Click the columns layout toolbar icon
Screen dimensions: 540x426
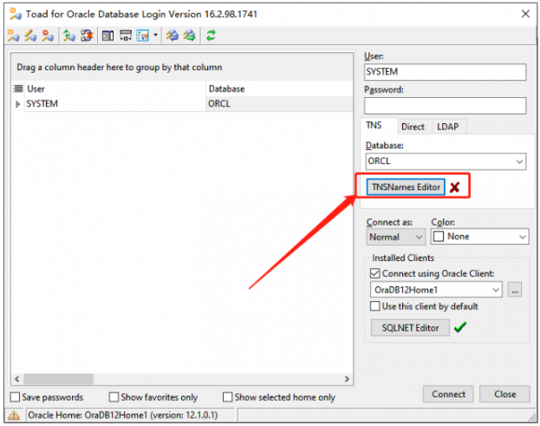(x=107, y=36)
